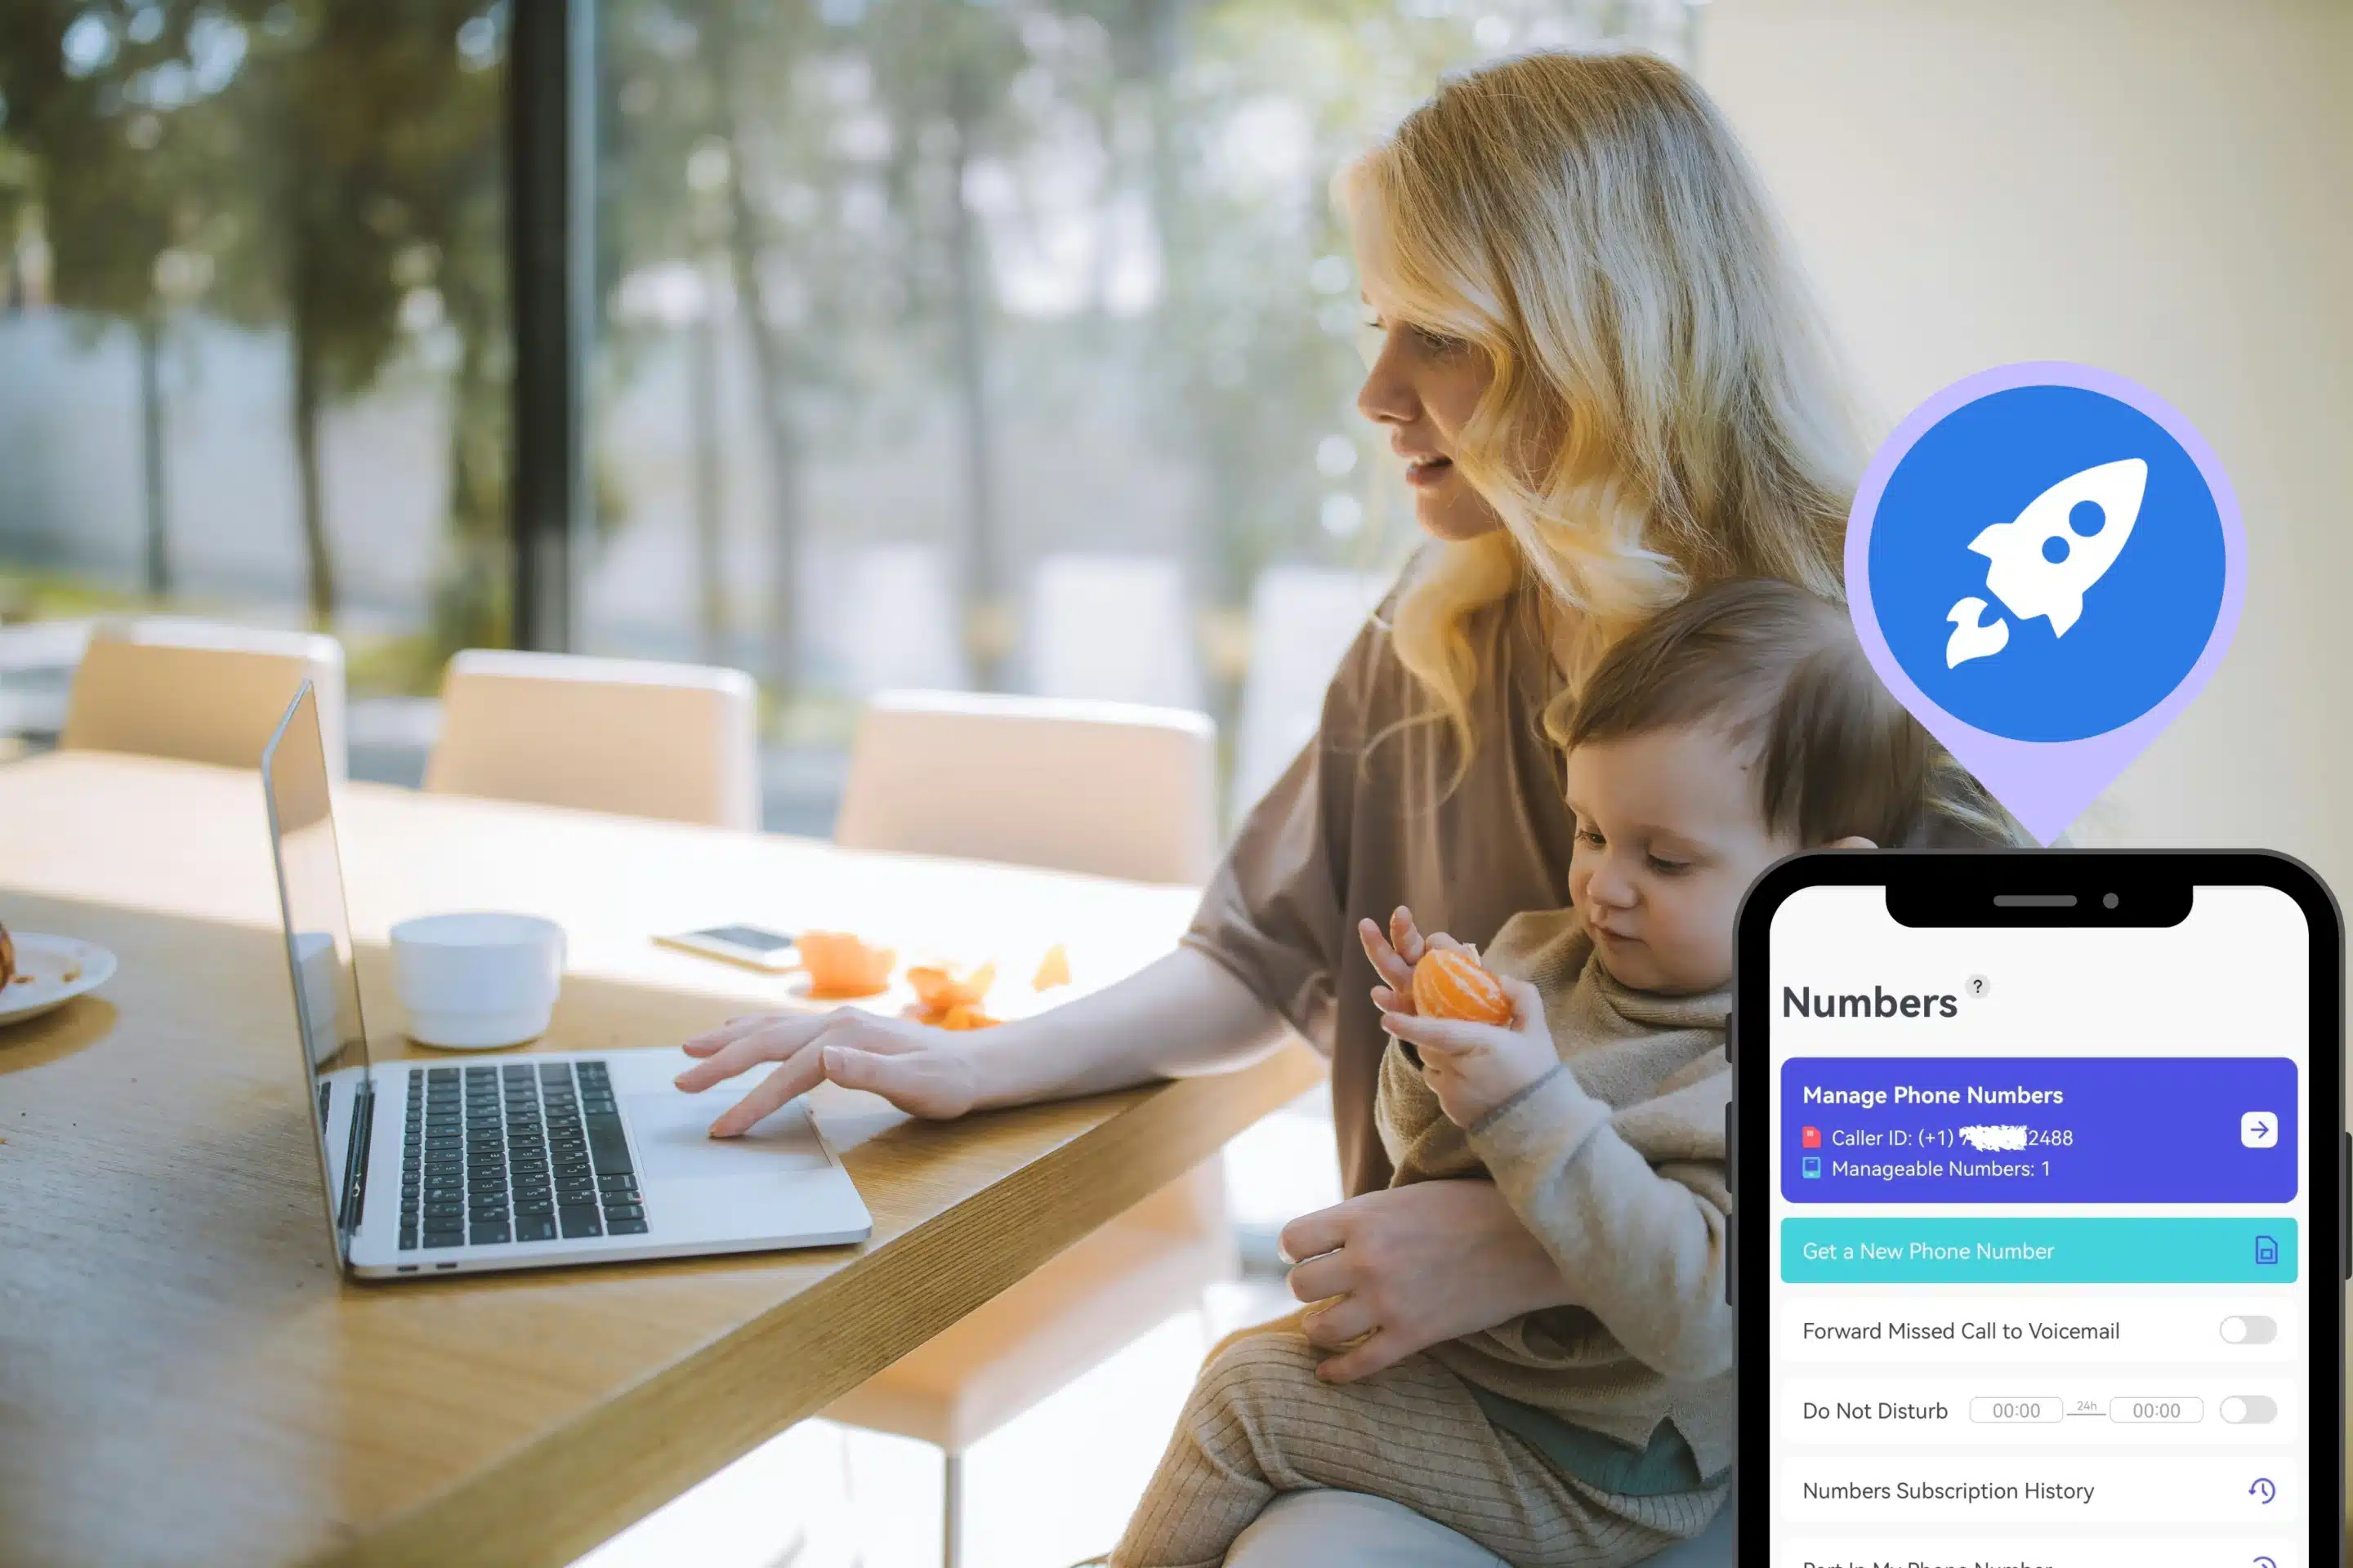This screenshot has height=1568, width=2353.
Task: Select the Numbers menu tab
Action: pos(1870,1001)
